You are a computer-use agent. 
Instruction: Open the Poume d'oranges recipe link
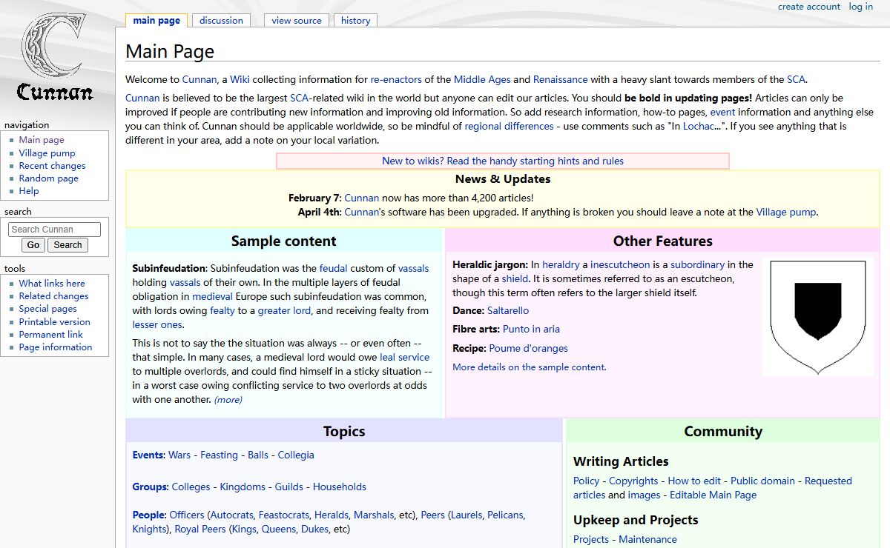point(529,349)
